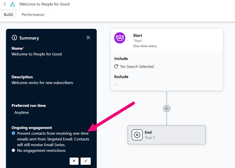Click the End 1 node card

[167, 135]
